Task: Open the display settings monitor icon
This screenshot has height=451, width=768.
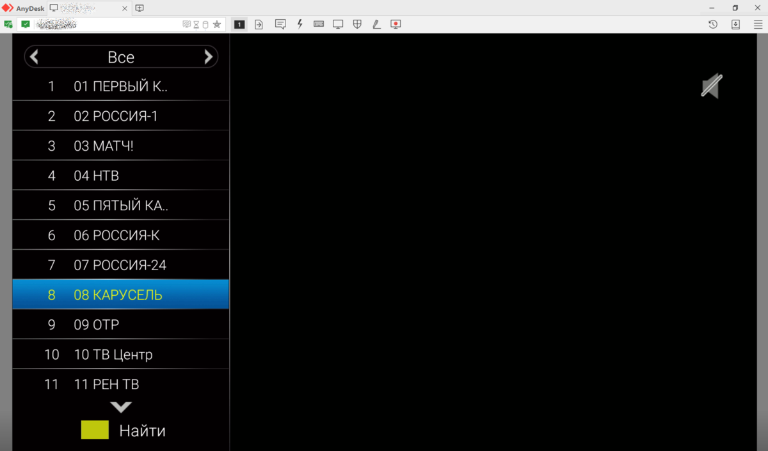Action: [338, 24]
